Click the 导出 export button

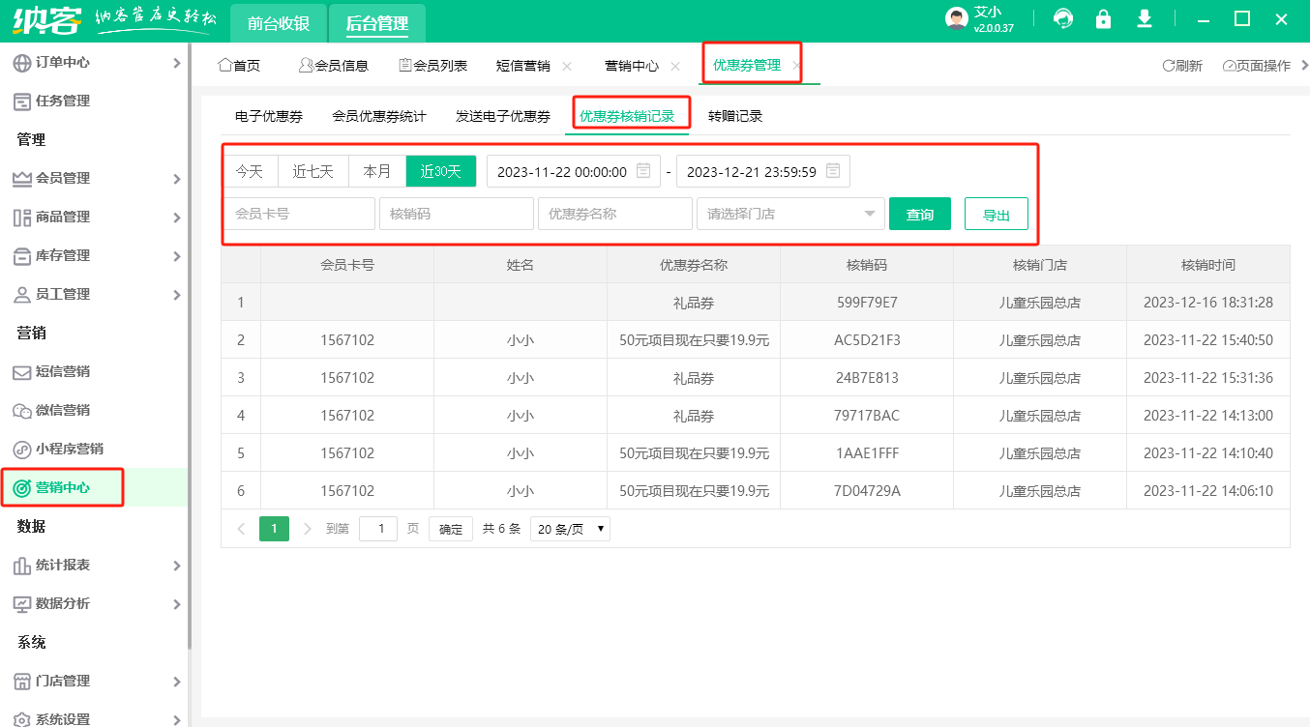pos(996,215)
